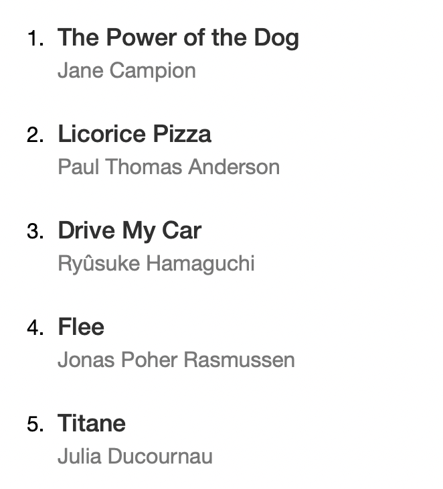Select director Paul Thomas Anderson
Viewport: 443px width, 489px height.
click(x=169, y=167)
